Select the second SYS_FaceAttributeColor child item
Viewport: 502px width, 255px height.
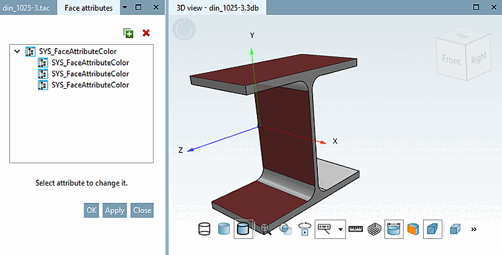[84, 73]
